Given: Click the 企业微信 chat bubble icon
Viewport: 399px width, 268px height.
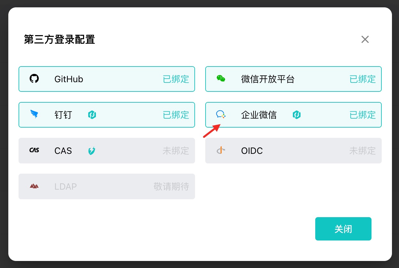Looking at the screenshot, I should 221,114.
